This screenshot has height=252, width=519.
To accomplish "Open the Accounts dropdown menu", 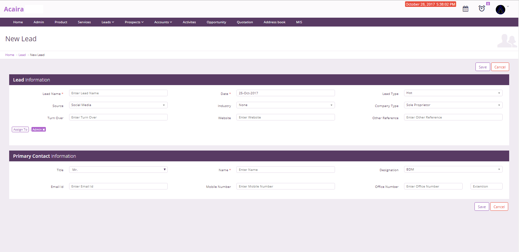I will 163,22.
